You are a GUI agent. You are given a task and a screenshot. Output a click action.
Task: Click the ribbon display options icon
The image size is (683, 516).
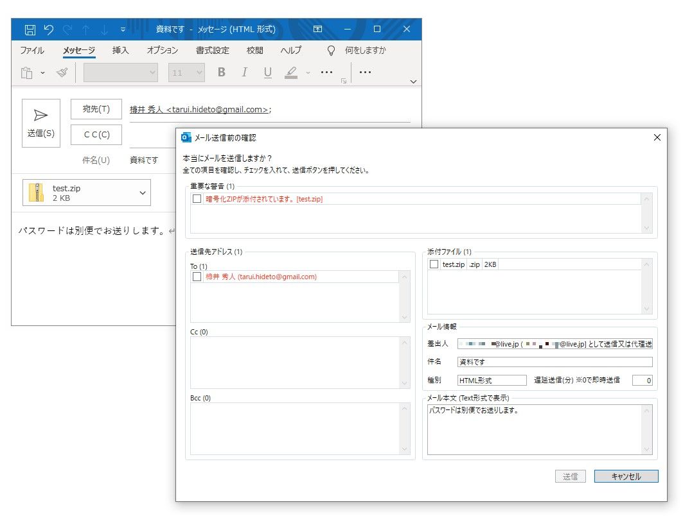[318, 29]
